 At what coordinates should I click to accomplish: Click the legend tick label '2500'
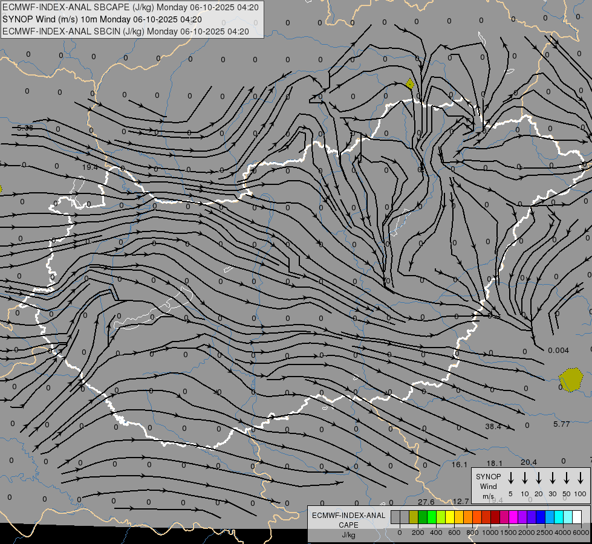(544, 533)
